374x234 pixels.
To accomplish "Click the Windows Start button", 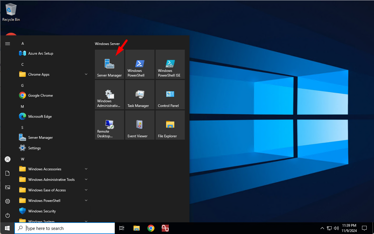I will [x=7, y=228].
